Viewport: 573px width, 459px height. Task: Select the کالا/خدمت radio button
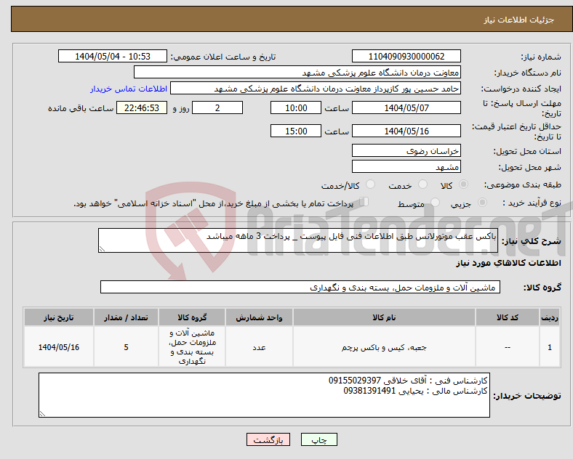pyautogui.click(x=371, y=184)
